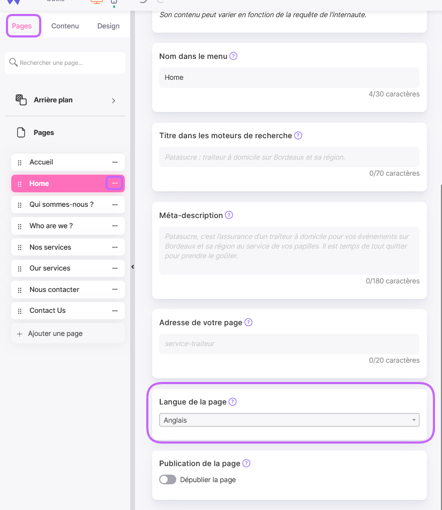The height and width of the screenshot is (510, 442).
Task: Click the Titre dans les moteurs de recherche field
Action: click(x=289, y=157)
